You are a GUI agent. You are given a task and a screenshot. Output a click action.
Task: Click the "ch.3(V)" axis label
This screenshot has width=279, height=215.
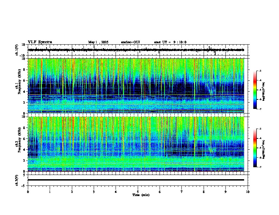17,181
